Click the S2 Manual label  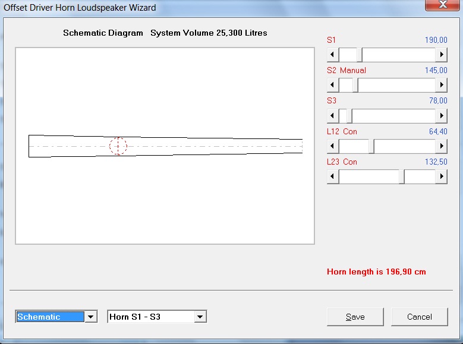[347, 70]
